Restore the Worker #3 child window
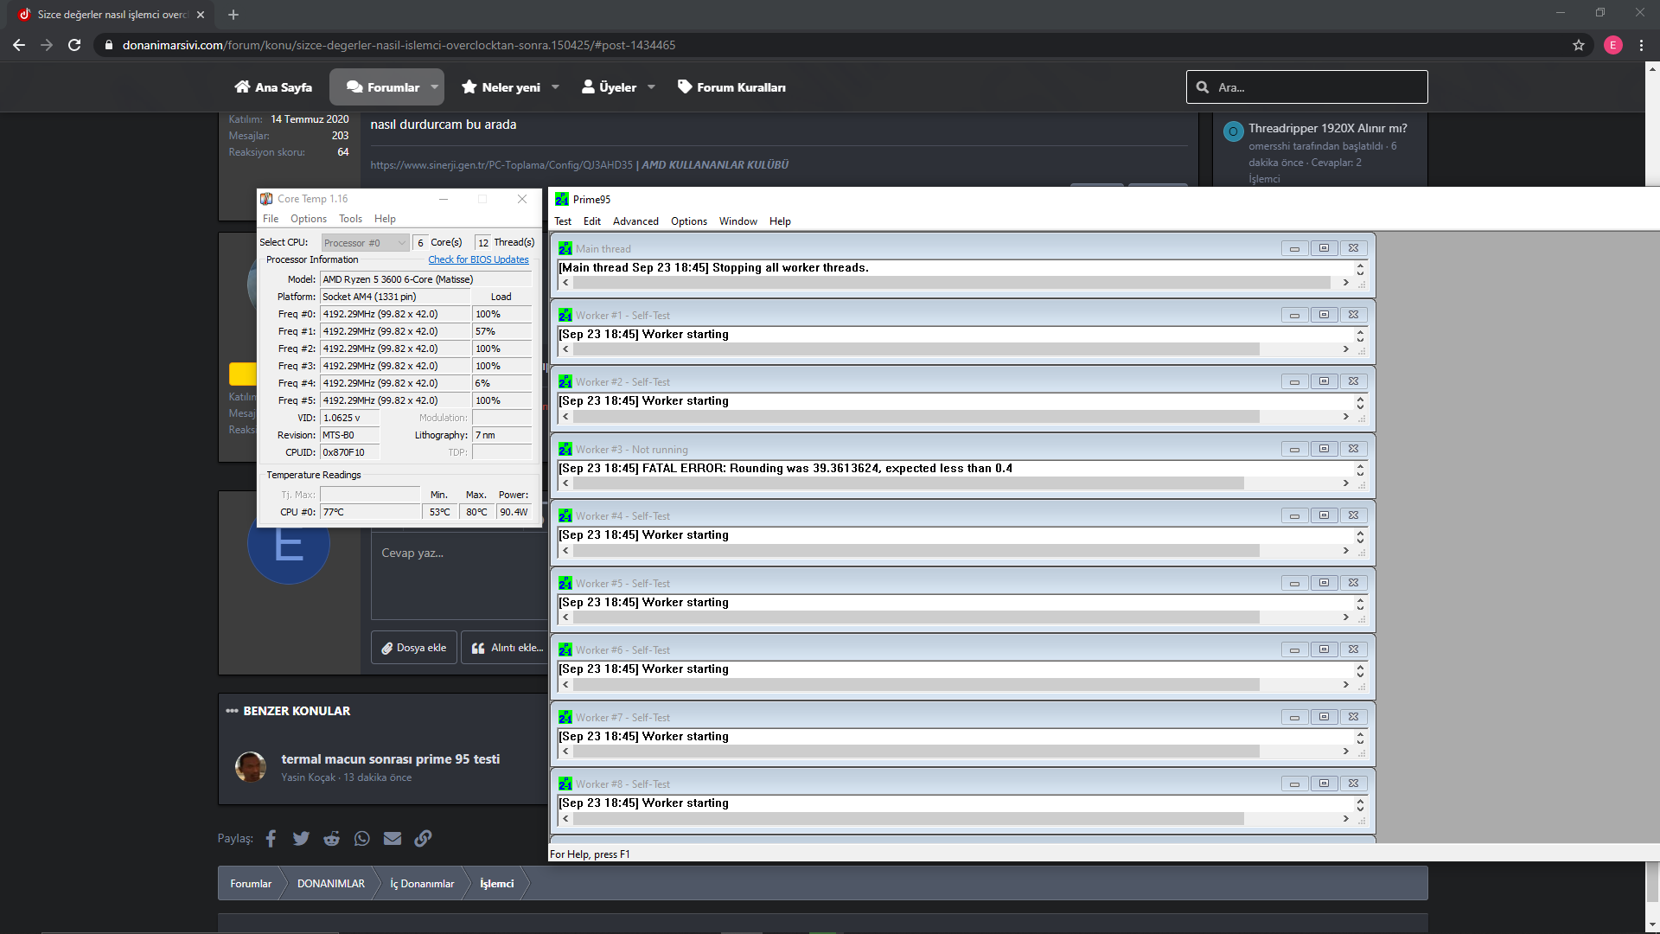Viewport: 1660px width, 934px height. click(1324, 449)
